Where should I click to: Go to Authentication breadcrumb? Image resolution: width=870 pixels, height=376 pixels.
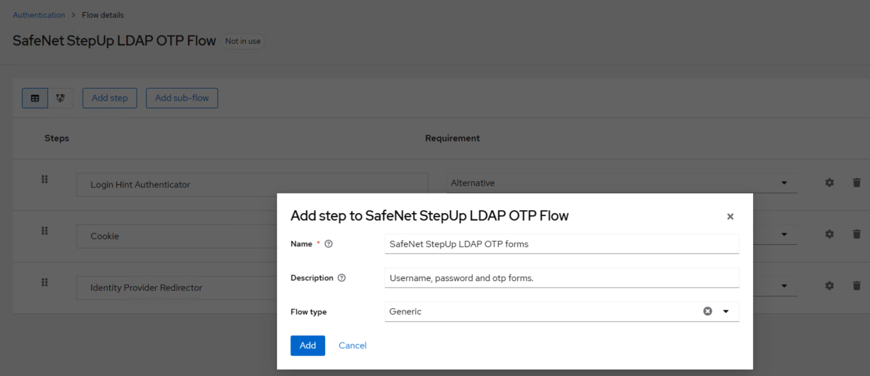coord(39,15)
